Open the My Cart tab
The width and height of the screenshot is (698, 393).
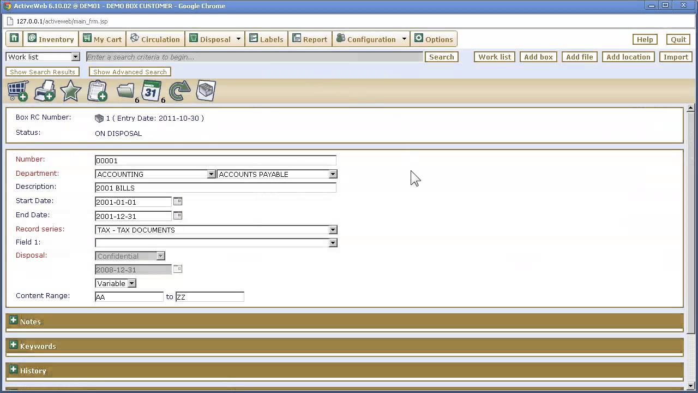[102, 39]
